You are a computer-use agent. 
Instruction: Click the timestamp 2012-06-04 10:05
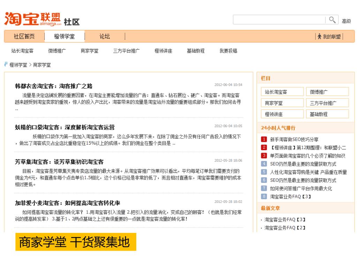(x=228, y=126)
